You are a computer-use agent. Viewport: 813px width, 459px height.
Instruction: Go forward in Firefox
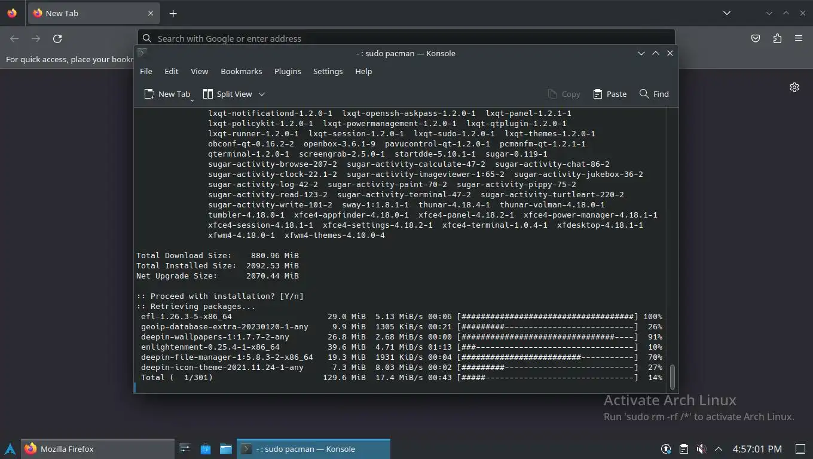pos(36,38)
